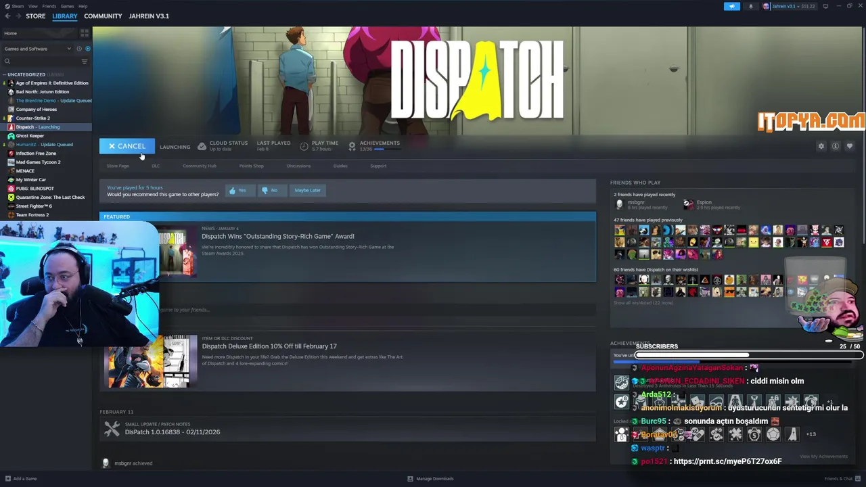Click the Cloud Status icon
Screen dimensions: 866x487
click(202, 146)
